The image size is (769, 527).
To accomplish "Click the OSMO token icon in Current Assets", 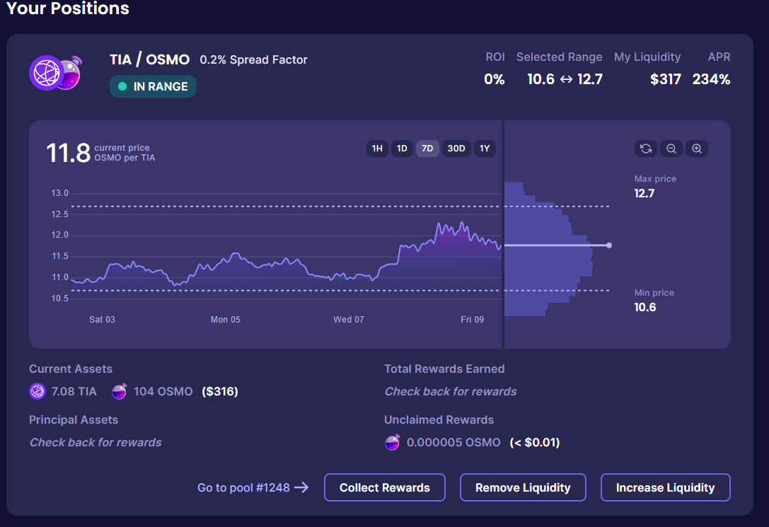I will coord(120,391).
